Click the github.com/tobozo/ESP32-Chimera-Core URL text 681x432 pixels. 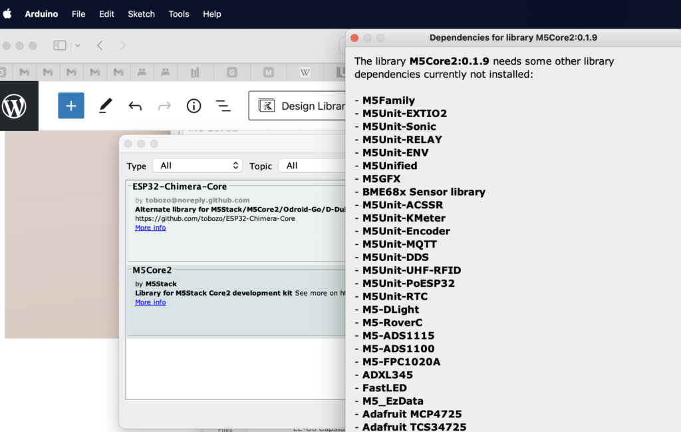(x=215, y=218)
